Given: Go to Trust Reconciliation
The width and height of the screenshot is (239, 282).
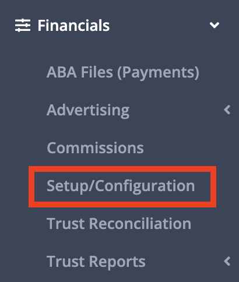Looking at the screenshot, I should 119,224.
